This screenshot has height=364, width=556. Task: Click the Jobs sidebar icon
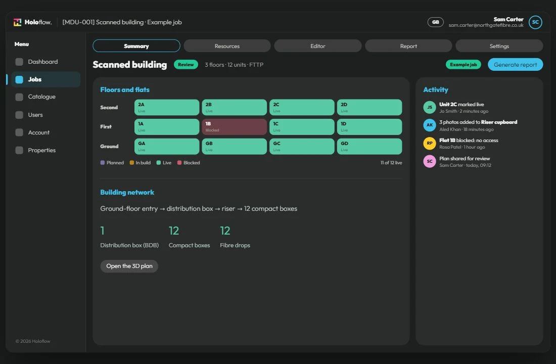[x=19, y=79]
